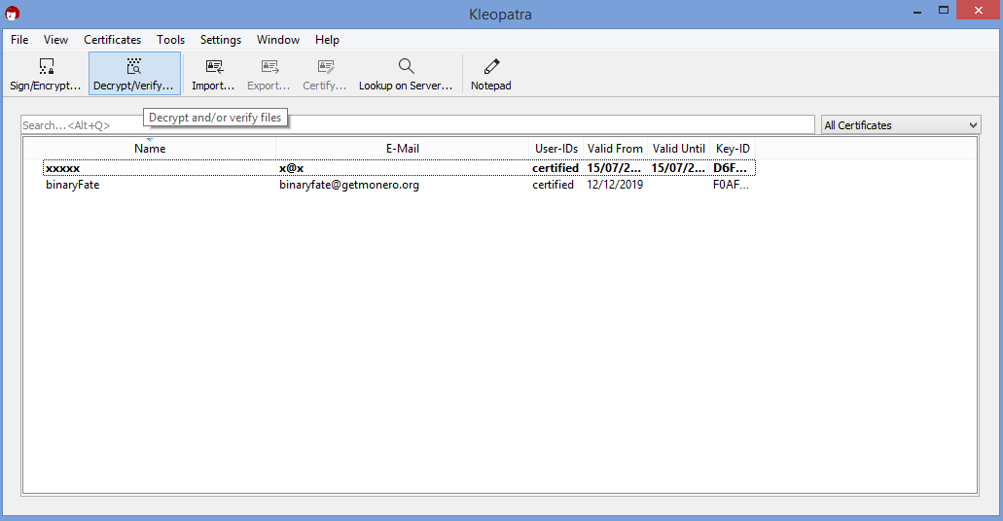
Task: Select the xxxxx certificate row
Action: (63, 168)
